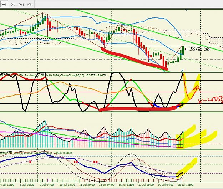Image resolution: width=223 pixels, height=189 pixels.
Task: Click the 17 Jul 20:00 time label
Action: point(146,185)
